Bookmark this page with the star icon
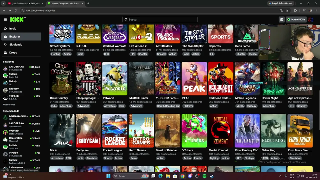Viewport: 320px width, 180px height. tap(287, 10)
